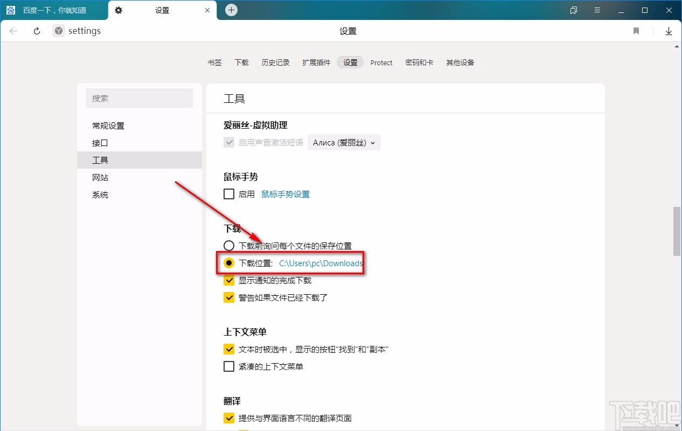Open the Алиса (爱丽丝) assistant dropdown
Screen dimensions: 682x431
click(x=344, y=142)
